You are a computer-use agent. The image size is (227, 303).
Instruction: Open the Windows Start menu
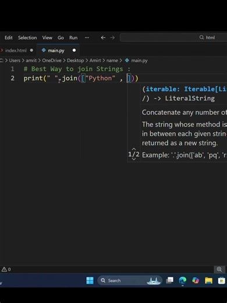(90, 280)
